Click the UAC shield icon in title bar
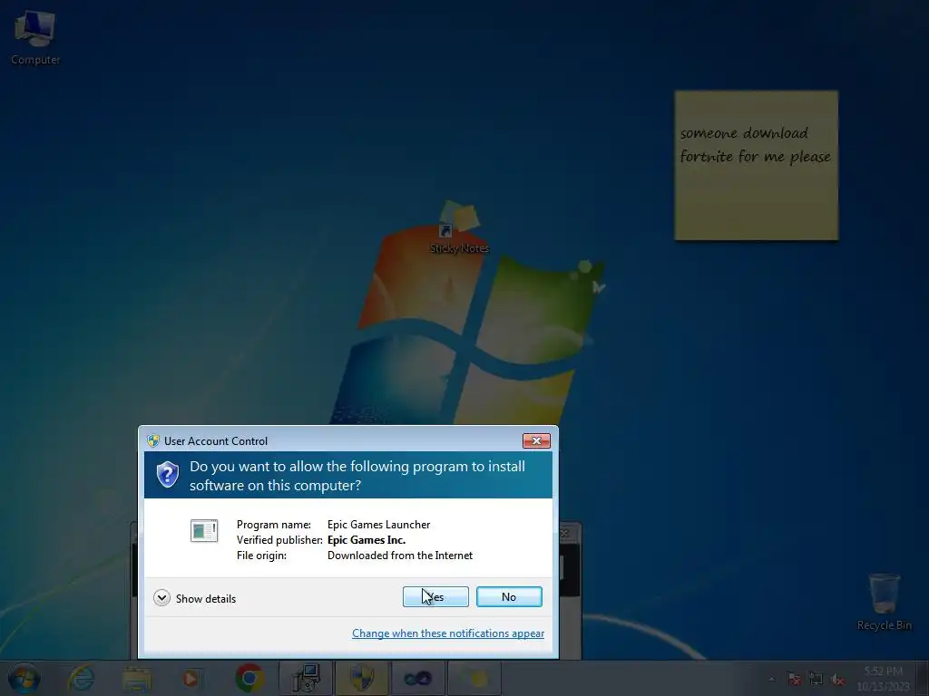Screen dimensions: 929x696 point(153,441)
